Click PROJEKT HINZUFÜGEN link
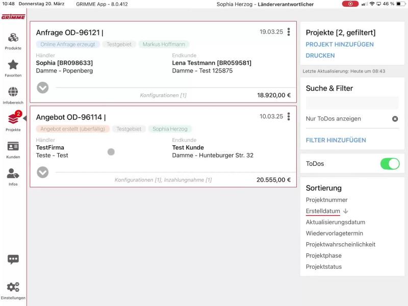Screen dimensions: 408x306 (340, 44)
